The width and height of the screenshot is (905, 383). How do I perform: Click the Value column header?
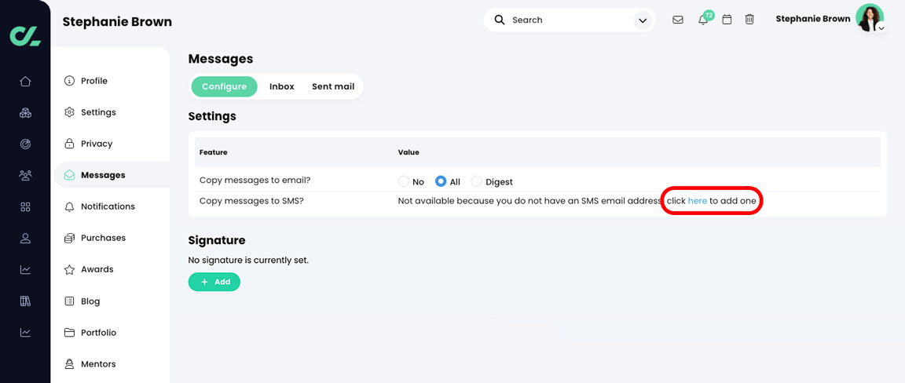[x=409, y=152]
